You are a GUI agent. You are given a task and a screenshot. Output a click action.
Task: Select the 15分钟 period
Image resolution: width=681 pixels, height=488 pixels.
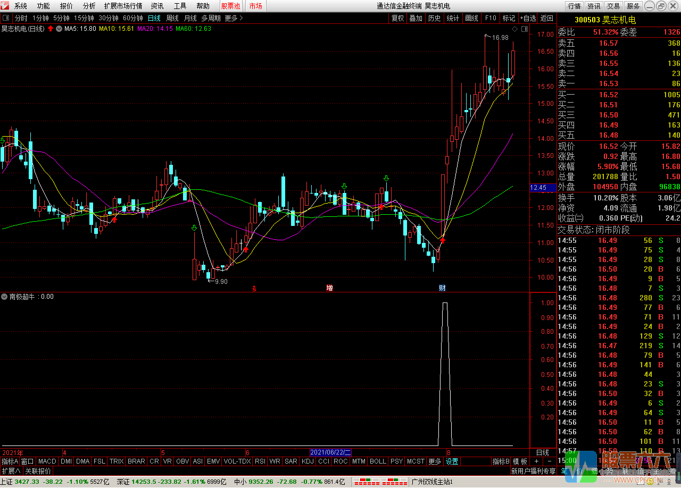click(84, 18)
